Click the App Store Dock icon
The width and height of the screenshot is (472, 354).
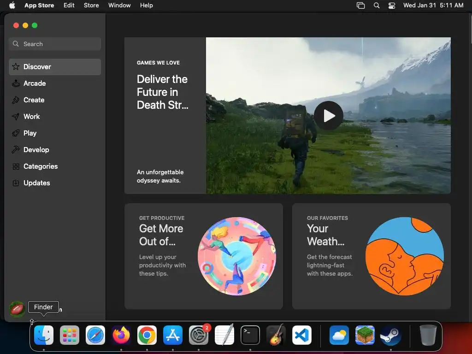pos(173,335)
